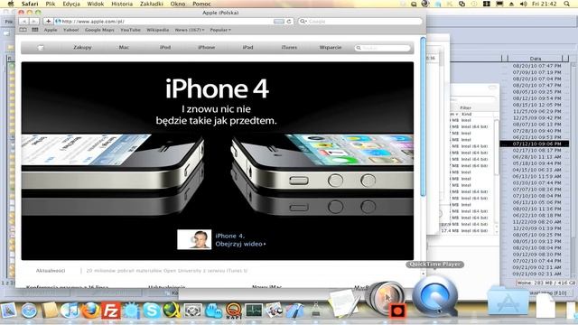
Task: Open the Widok menu
Action: (95, 4)
